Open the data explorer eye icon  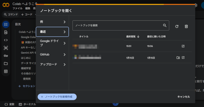pyautogui.click(x=6, y=48)
